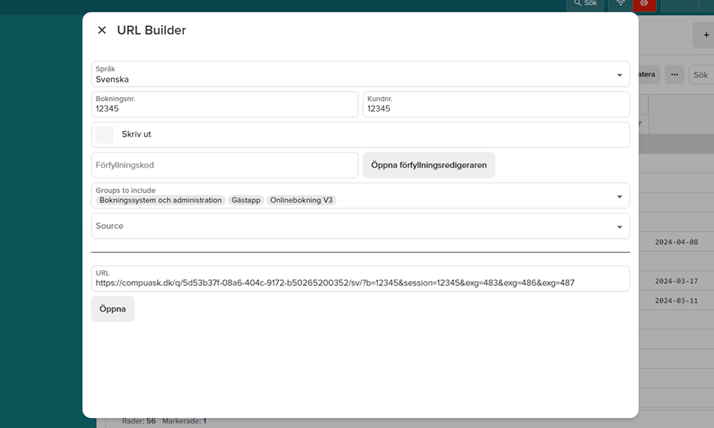Click Öppna förfyllningsredigeraren button
This screenshot has height=428, width=714.
point(428,165)
